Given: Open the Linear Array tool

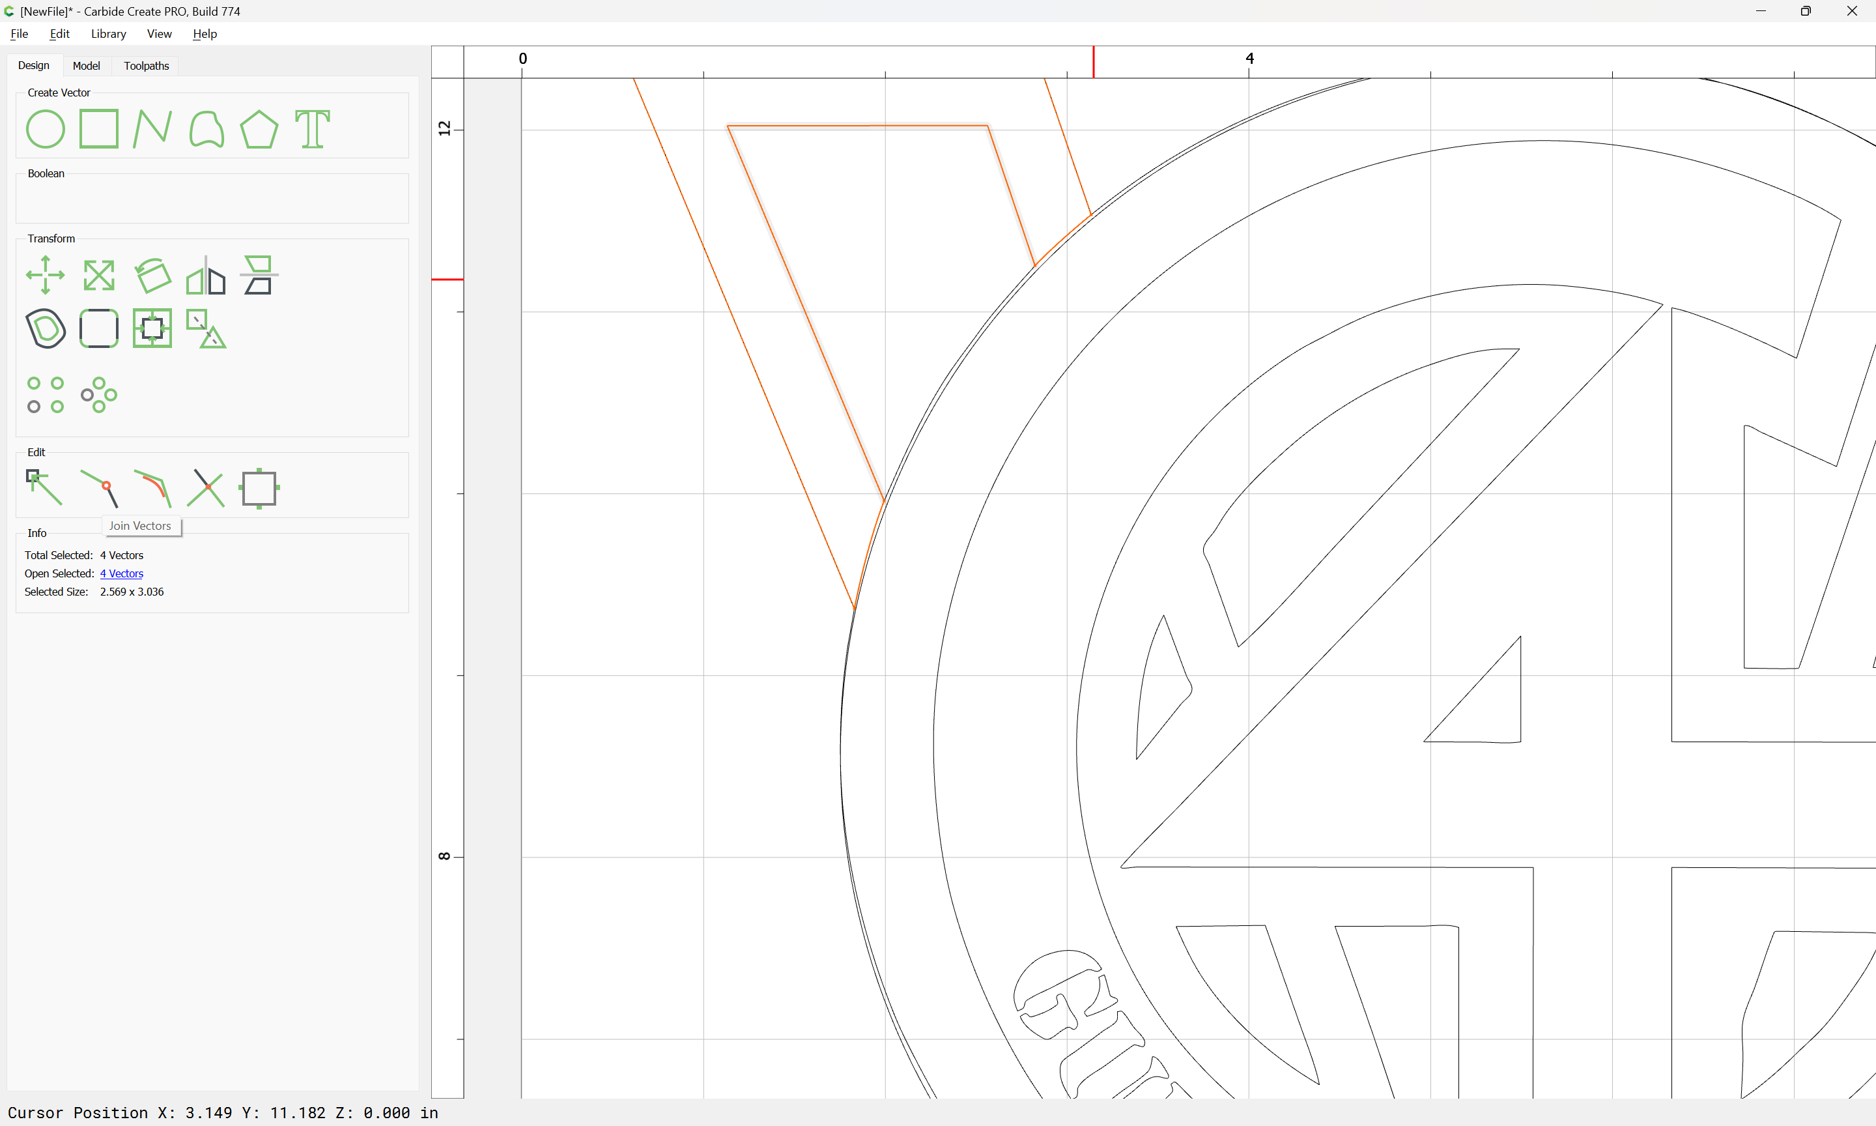Looking at the screenshot, I should click(x=46, y=394).
